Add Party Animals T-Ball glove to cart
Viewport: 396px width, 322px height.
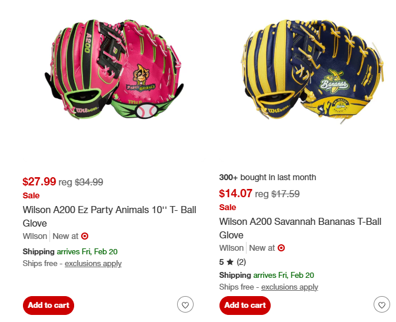48,305
